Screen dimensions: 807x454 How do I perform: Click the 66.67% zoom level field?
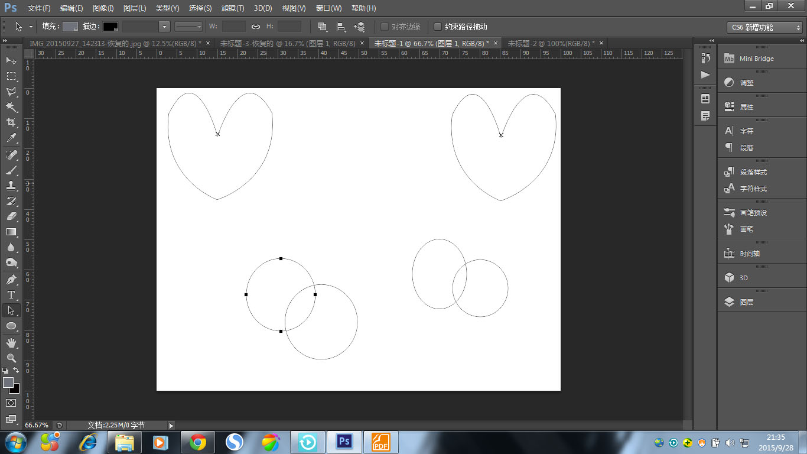[x=37, y=425]
